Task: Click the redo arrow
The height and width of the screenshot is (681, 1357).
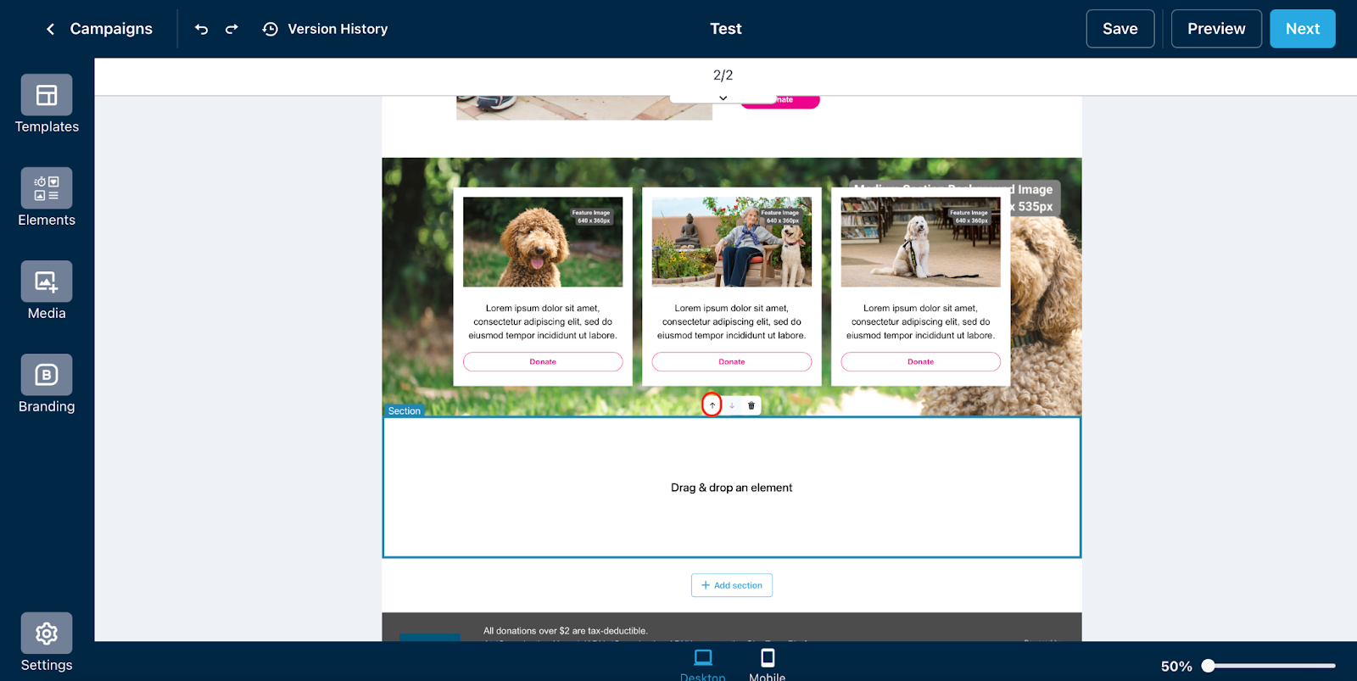Action: pos(232,29)
